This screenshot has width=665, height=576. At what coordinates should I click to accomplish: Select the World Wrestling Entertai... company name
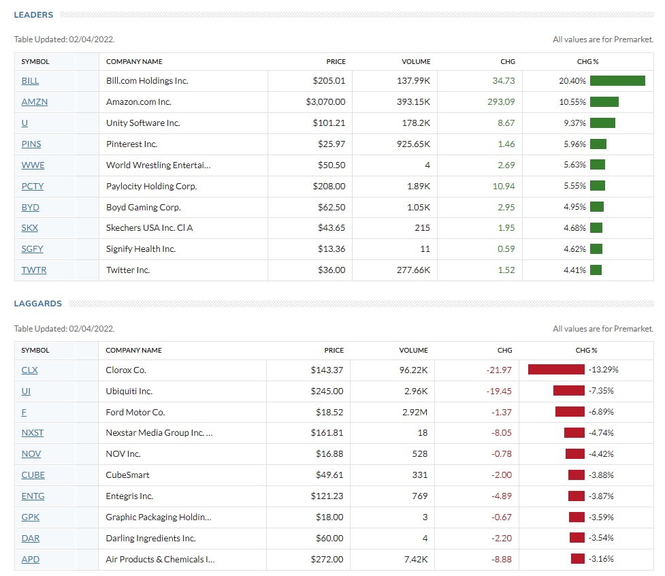[158, 165]
